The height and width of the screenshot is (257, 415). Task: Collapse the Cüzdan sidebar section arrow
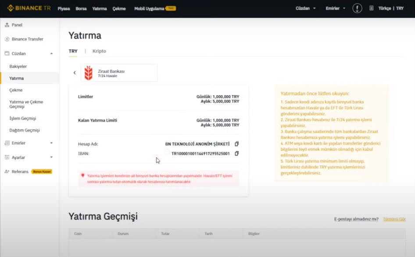click(x=51, y=54)
